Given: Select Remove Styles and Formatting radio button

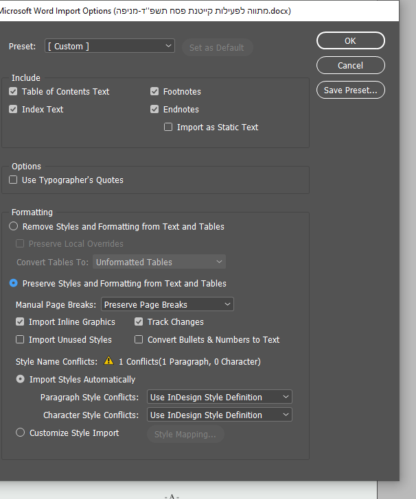Looking at the screenshot, I should point(14,226).
